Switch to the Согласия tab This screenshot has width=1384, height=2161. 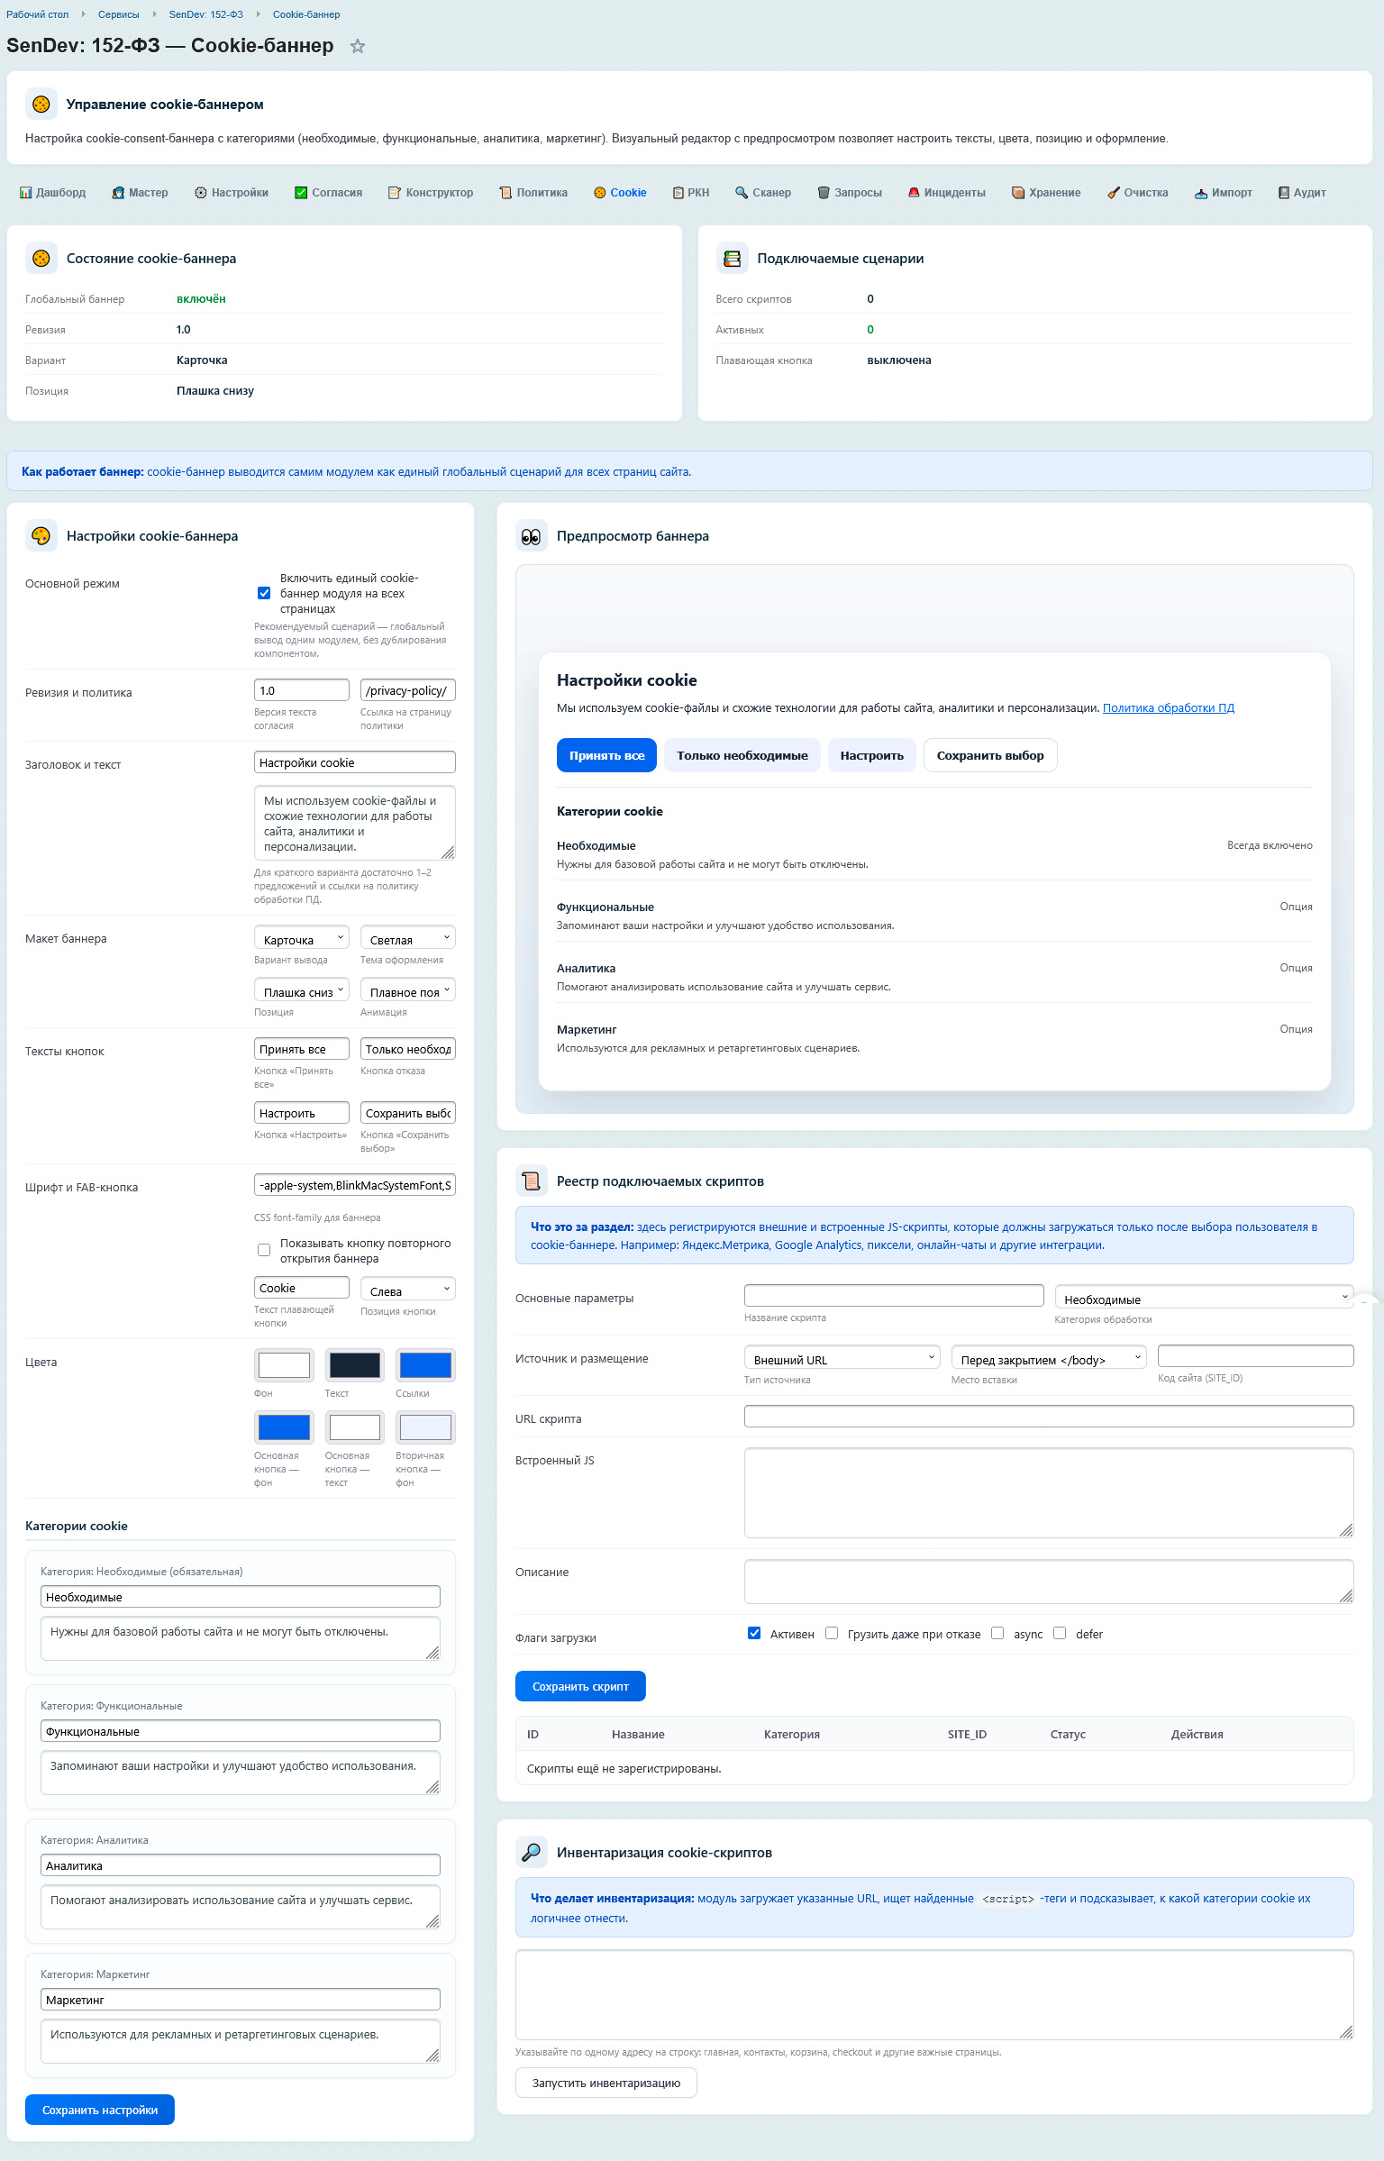click(328, 193)
